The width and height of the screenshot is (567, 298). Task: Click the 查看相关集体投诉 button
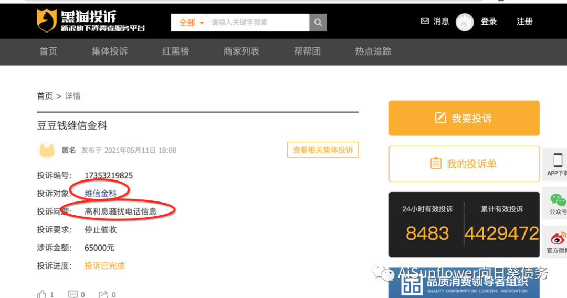click(323, 150)
